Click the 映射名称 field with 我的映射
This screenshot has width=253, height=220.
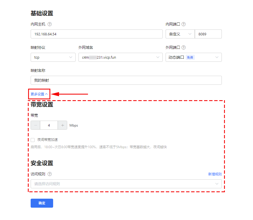[126, 80]
